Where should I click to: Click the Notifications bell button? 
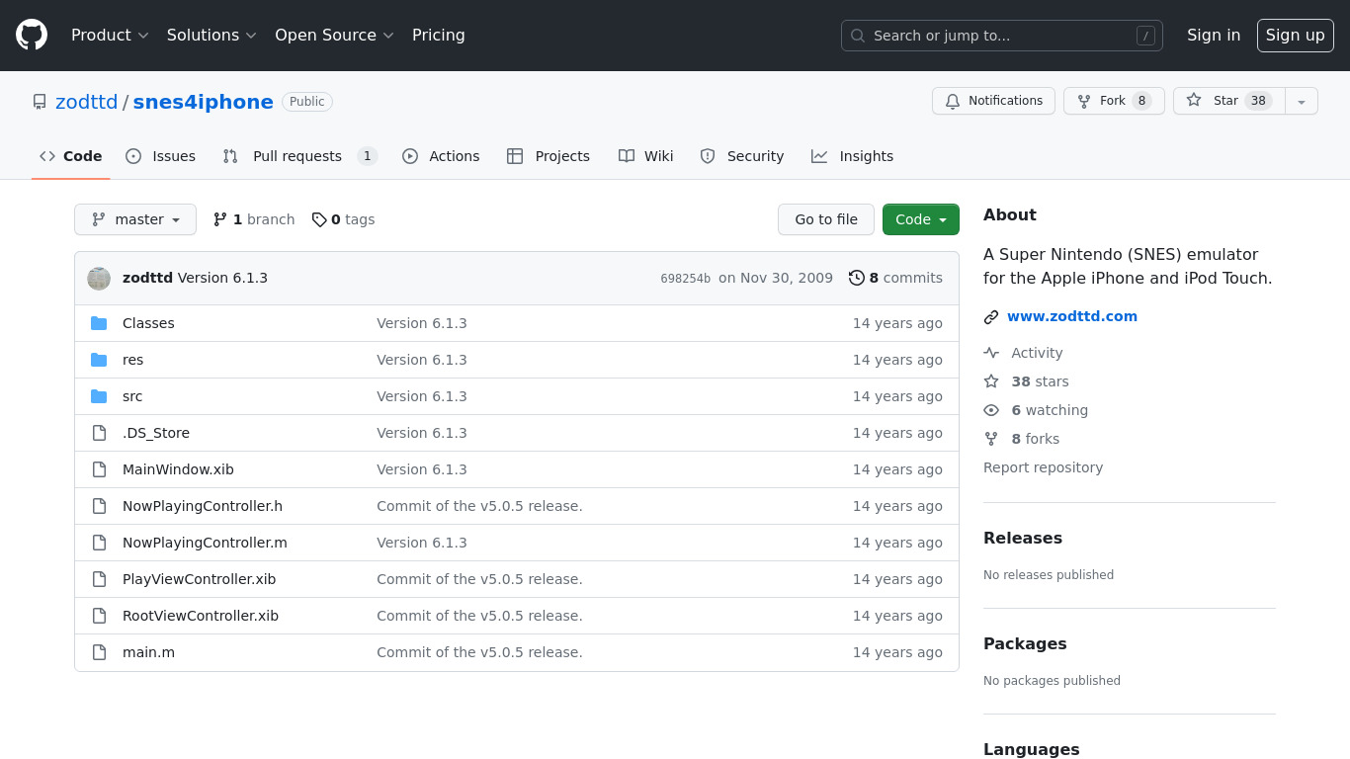click(993, 101)
